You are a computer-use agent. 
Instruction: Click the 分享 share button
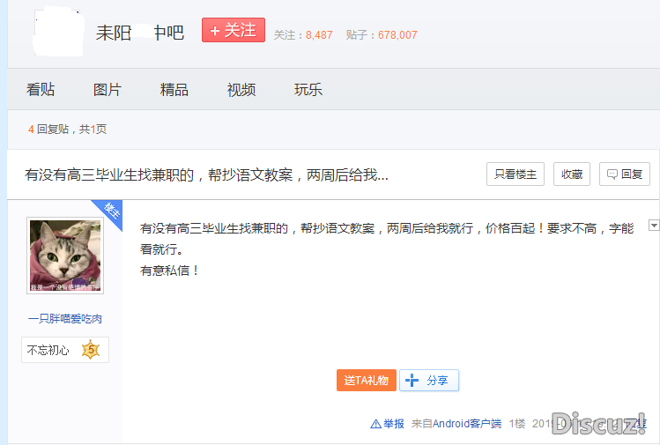tap(429, 380)
